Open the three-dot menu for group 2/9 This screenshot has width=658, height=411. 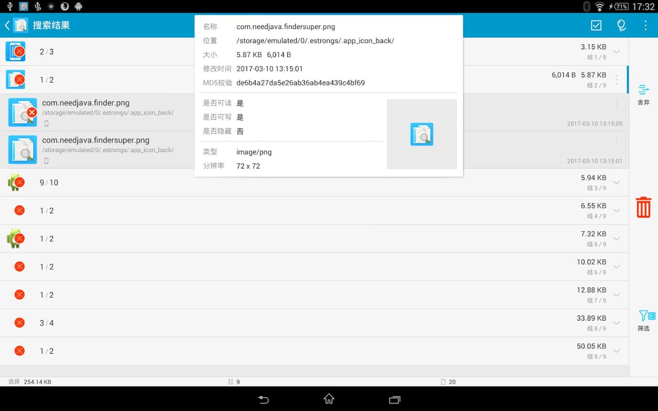tap(616, 80)
